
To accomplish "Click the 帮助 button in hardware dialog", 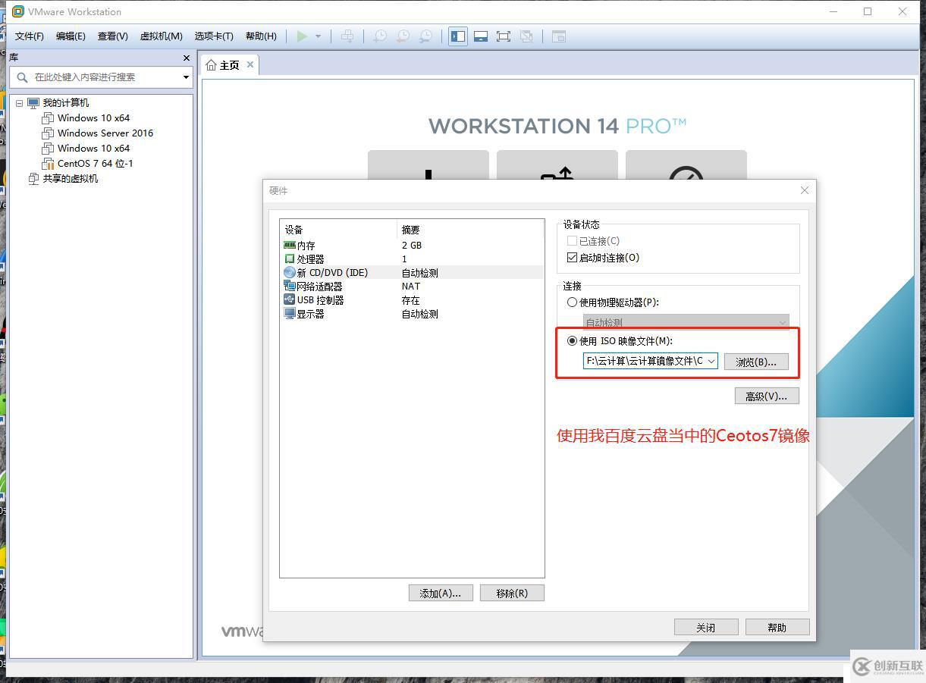I will (777, 627).
